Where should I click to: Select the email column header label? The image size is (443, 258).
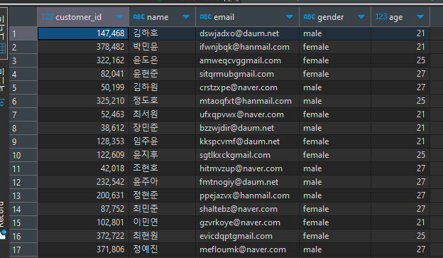pos(224,17)
